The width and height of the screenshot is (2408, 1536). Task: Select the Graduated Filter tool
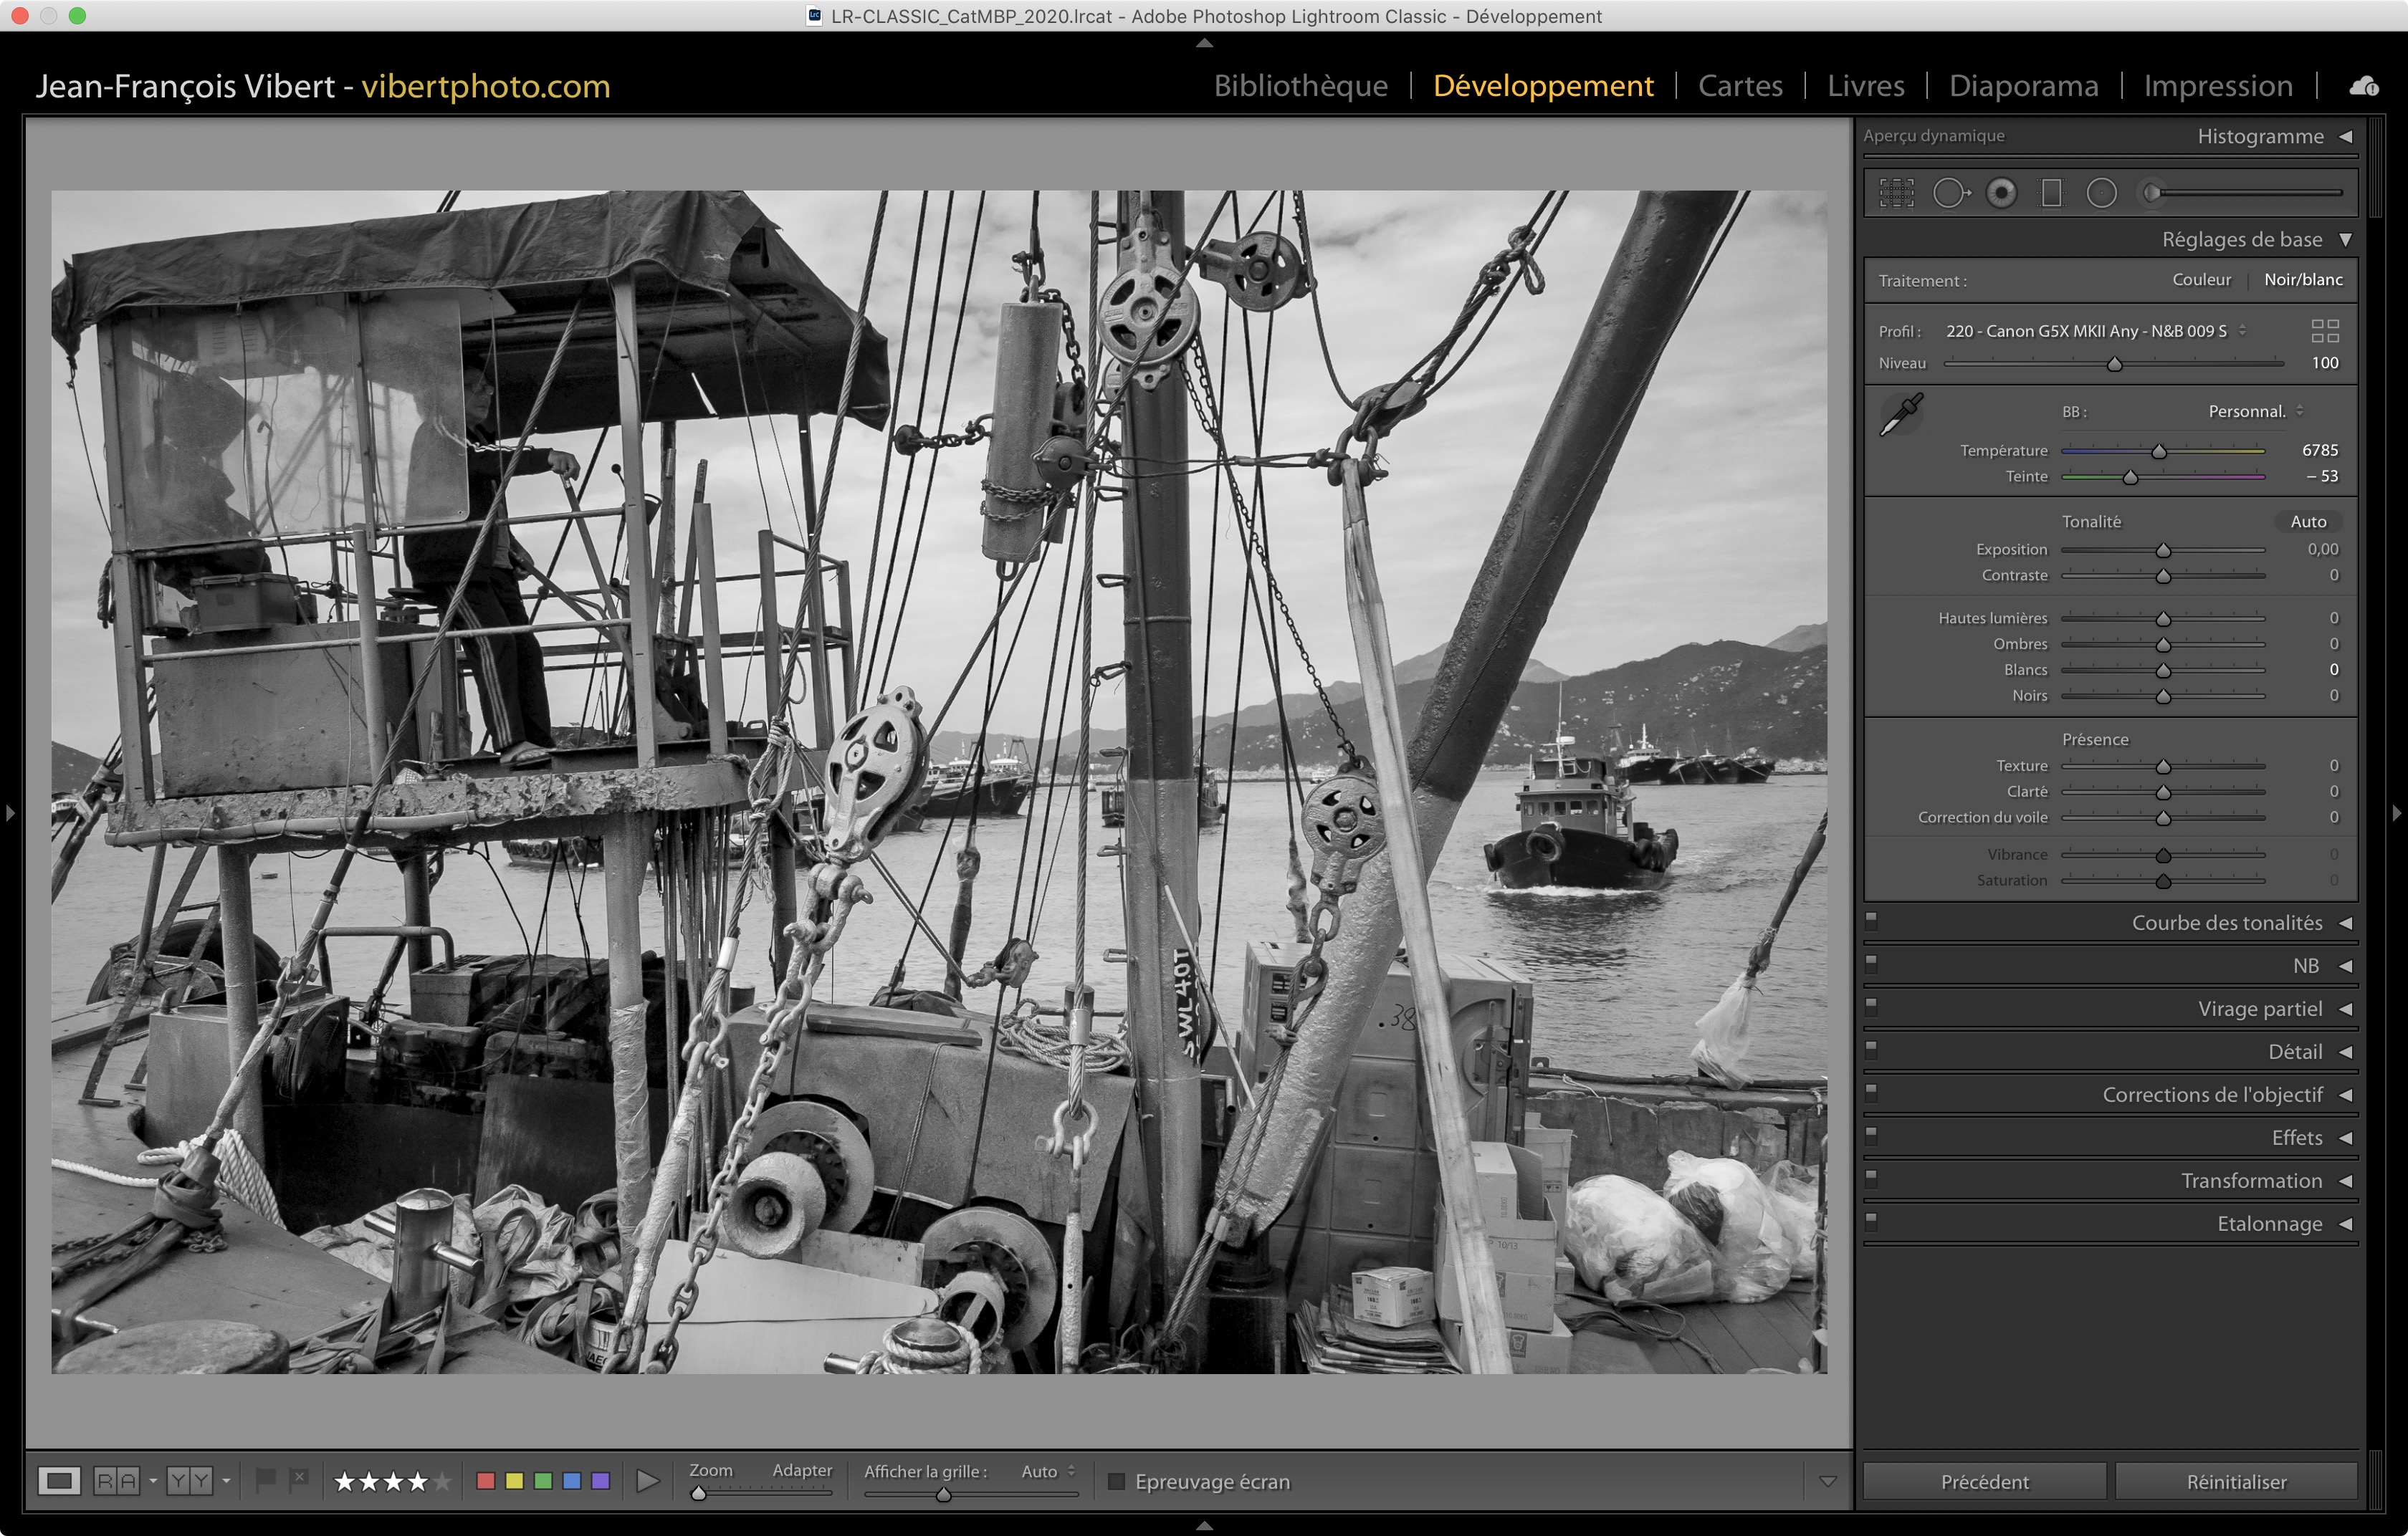click(2051, 193)
